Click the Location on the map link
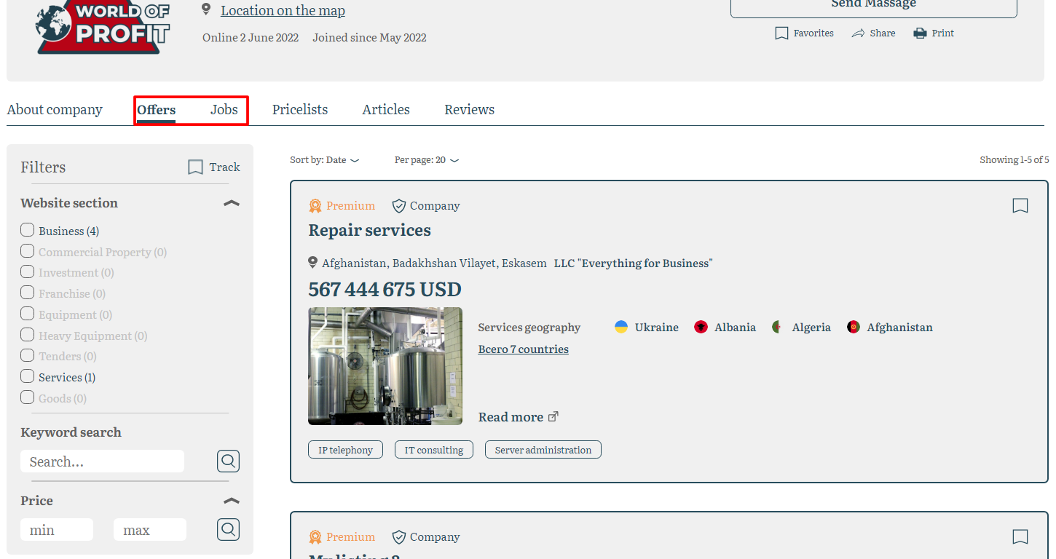 pos(283,10)
